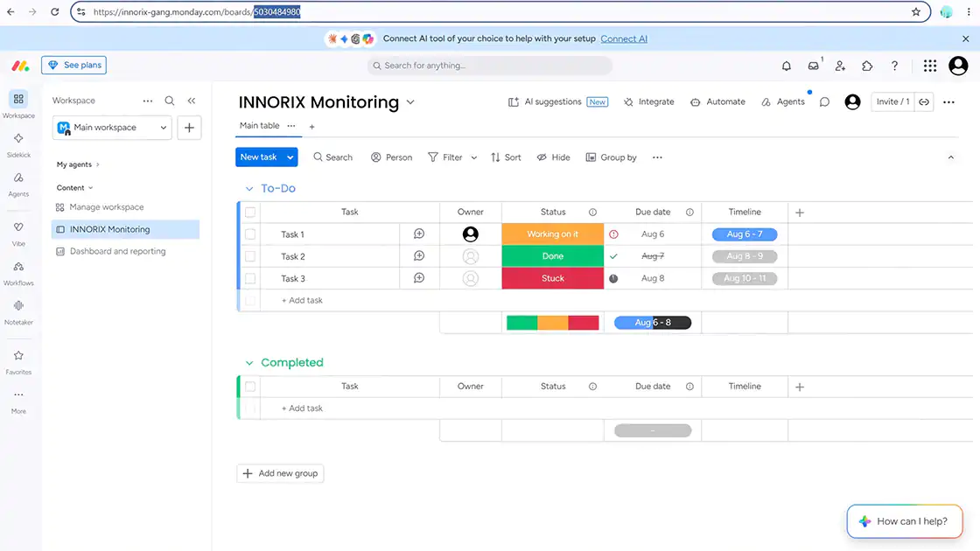The height and width of the screenshot is (551, 980).
Task: Open the inbox tray icon
Action: pos(813,66)
